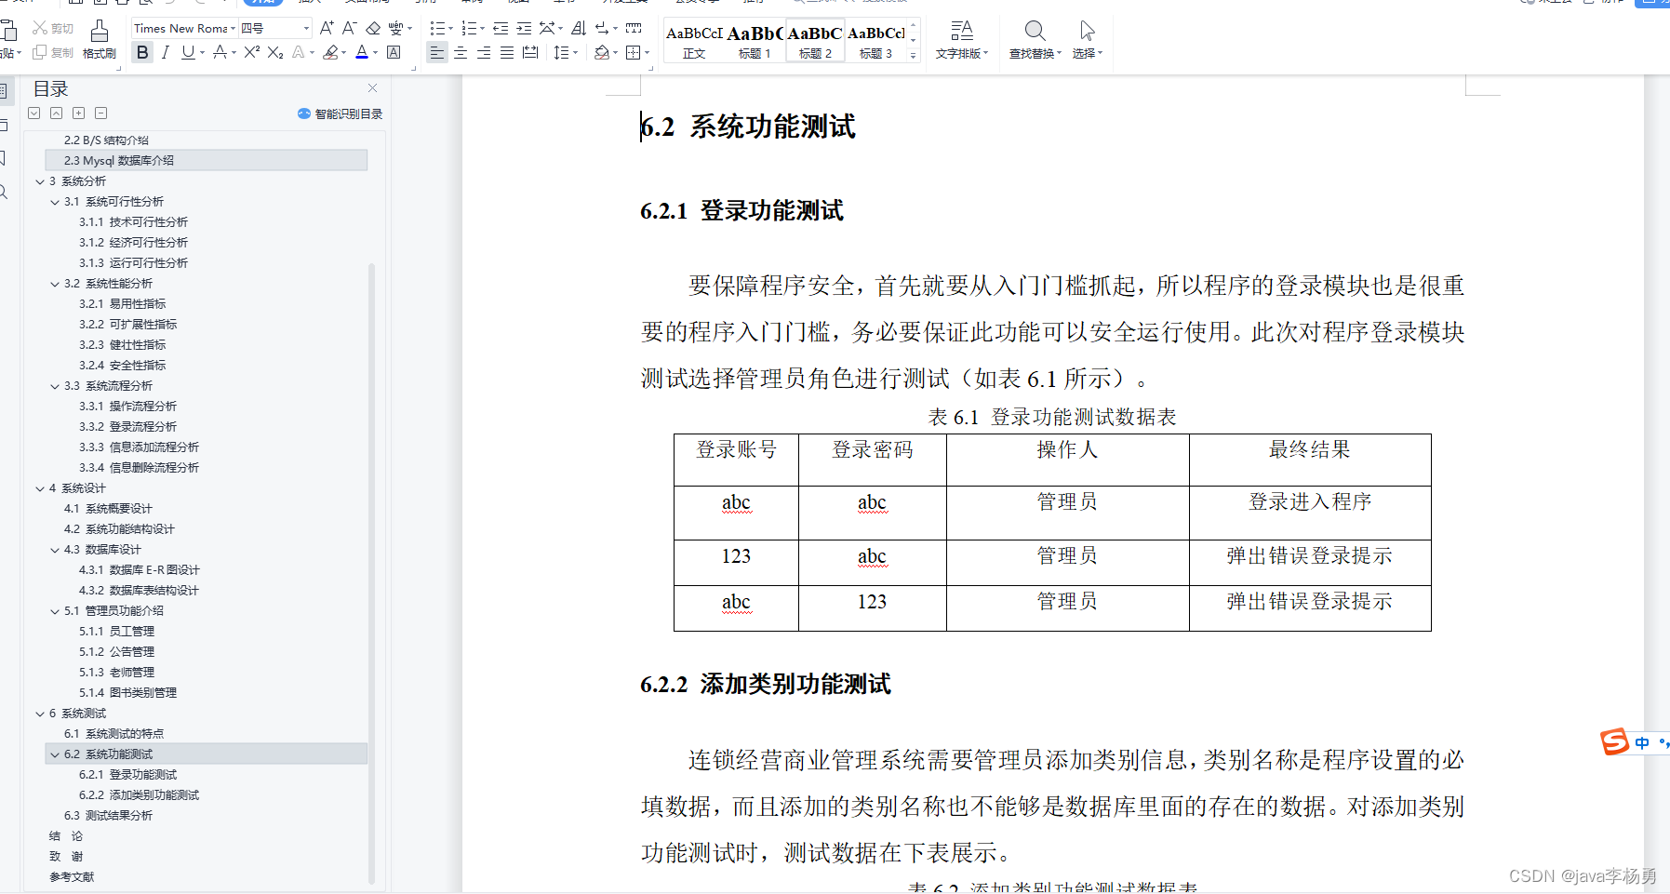Set align left paragraph alignment
This screenshot has width=1670, height=894.
437,53
